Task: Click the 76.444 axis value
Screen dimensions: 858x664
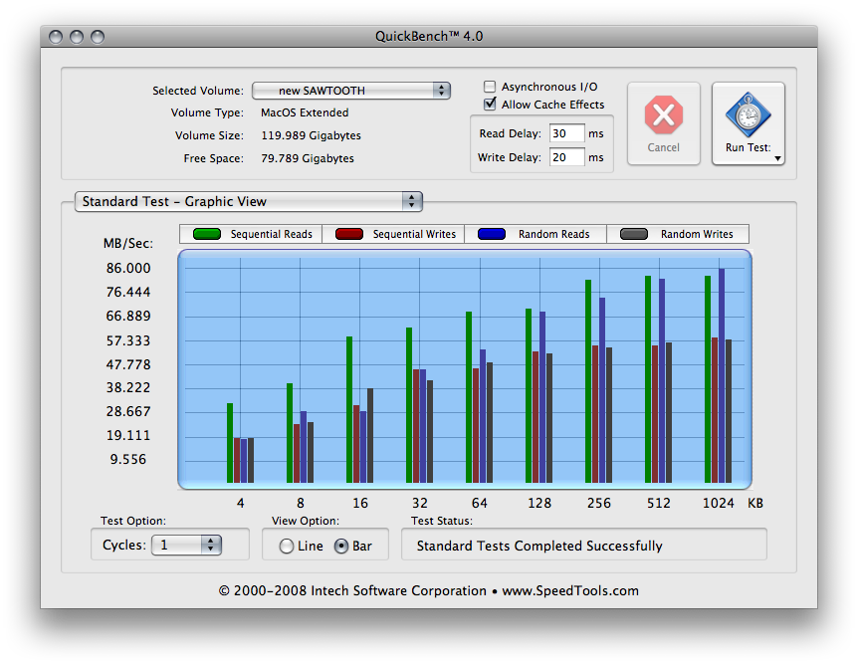Action: pyautogui.click(x=128, y=292)
